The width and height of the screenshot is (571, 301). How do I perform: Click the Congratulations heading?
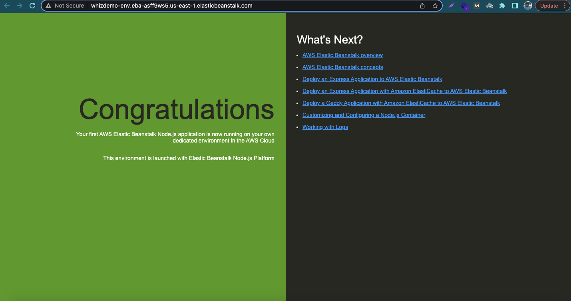click(177, 109)
